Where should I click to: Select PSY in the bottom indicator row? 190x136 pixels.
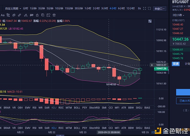(85, 128)
